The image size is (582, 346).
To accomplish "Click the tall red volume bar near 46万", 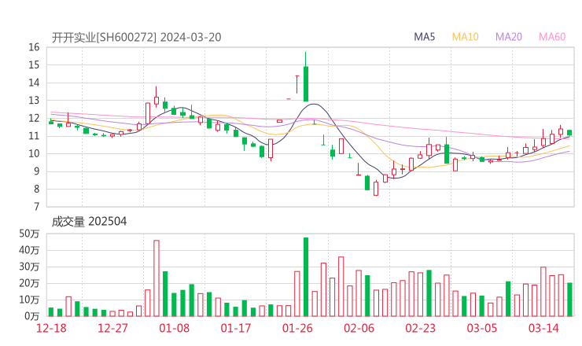I will point(157,278).
